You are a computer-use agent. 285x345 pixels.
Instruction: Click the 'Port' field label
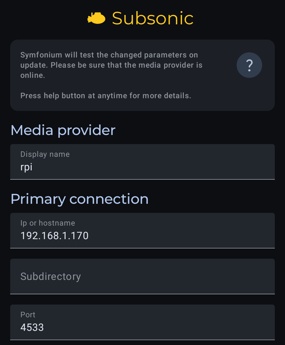tap(28, 315)
